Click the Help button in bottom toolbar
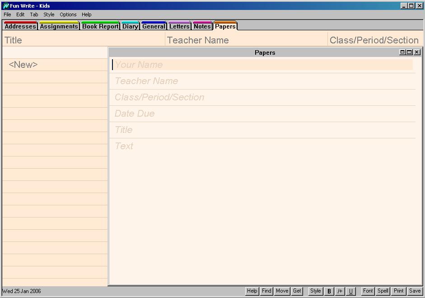This screenshot has height=298, width=425. [x=252, y=291]
